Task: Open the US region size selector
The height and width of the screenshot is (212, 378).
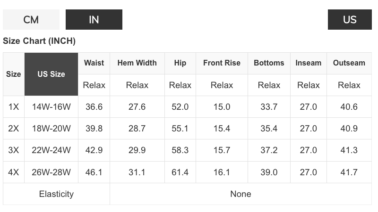Action: coord(350,19)
